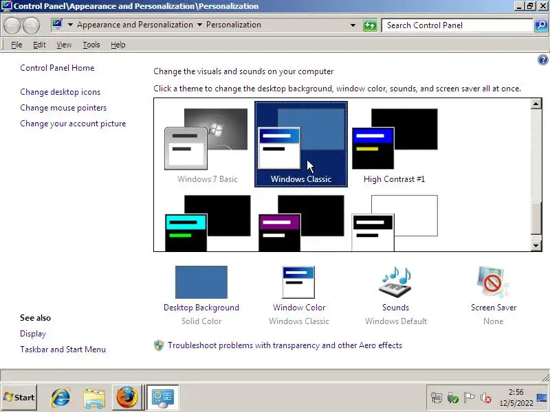Open the Help menu
Screen dimensions: 550x412
pos(118,45)
